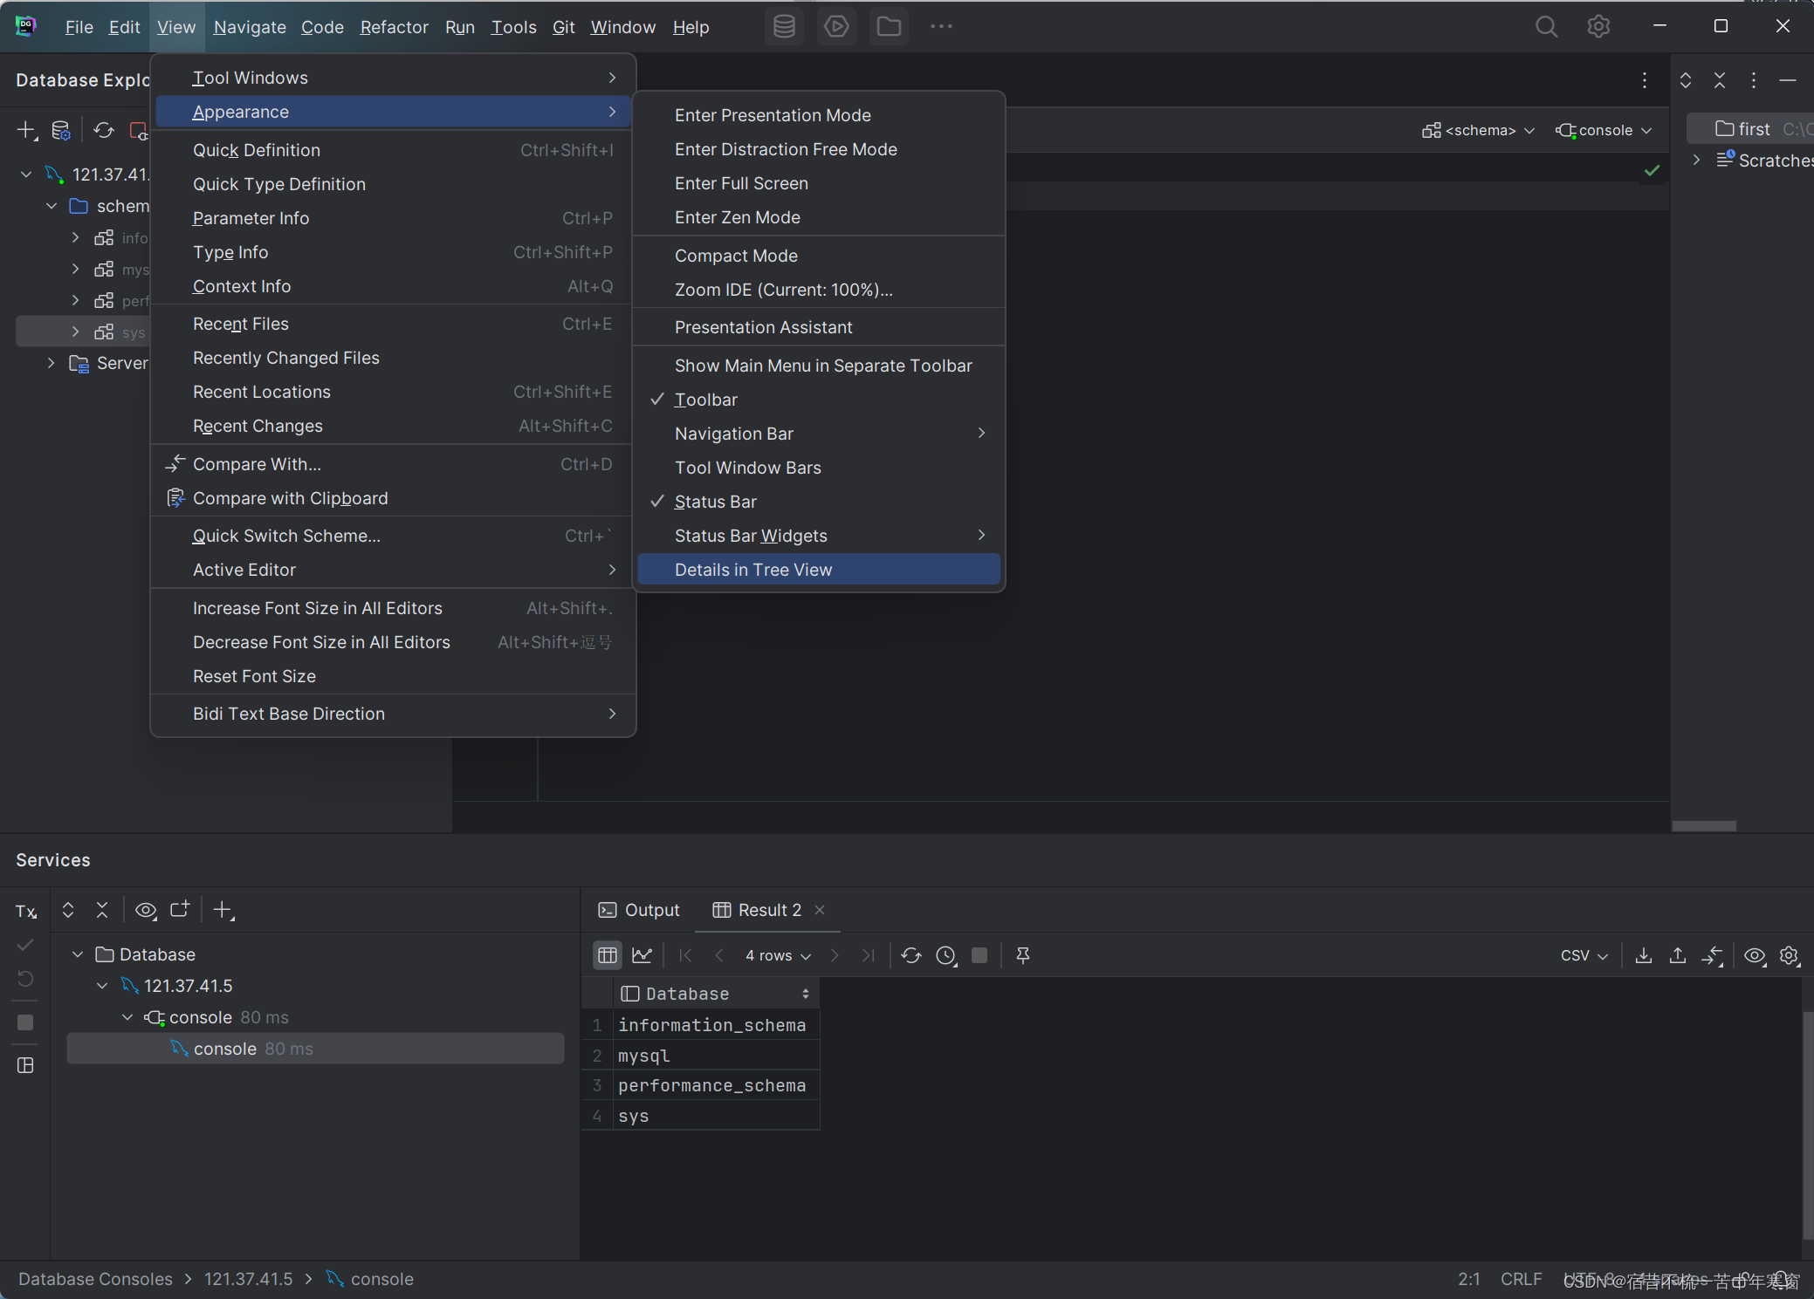Refresh the Database Explorer tree
This screenshot has width=1814, height=1299.
tap(104, 131)
